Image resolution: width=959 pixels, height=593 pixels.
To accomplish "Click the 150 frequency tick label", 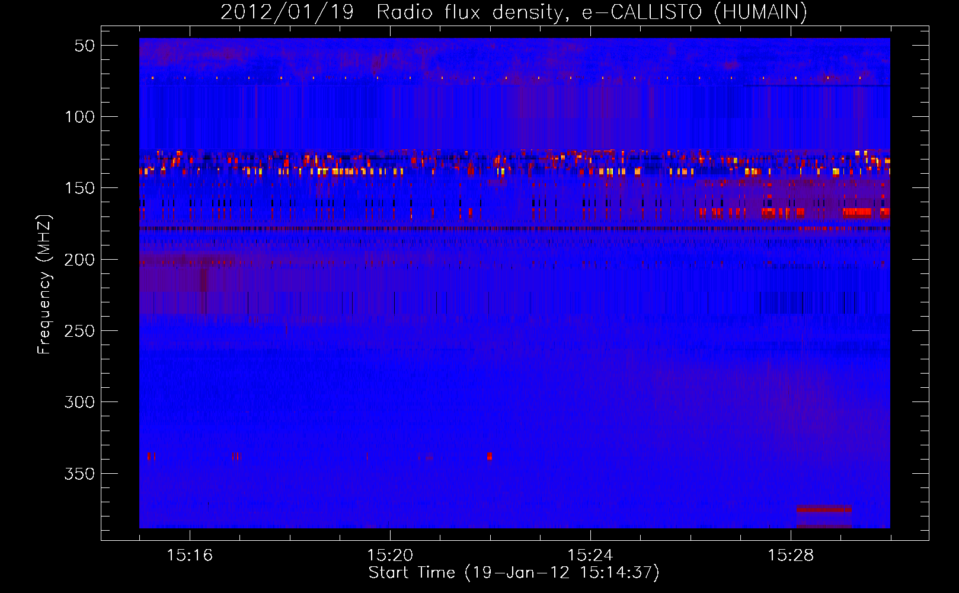I will (x=80, y=188).
